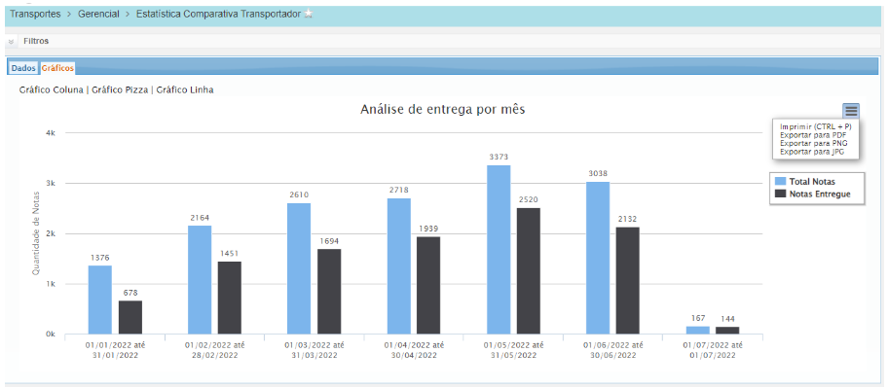Image resolution: width=888 pixels, height=388 pixels.
Task: Expand the Filtros panel chevron
Action: tap(12, 42)
